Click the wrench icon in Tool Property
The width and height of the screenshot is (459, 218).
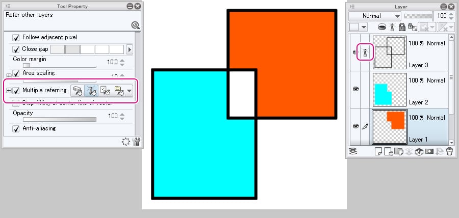137,142
